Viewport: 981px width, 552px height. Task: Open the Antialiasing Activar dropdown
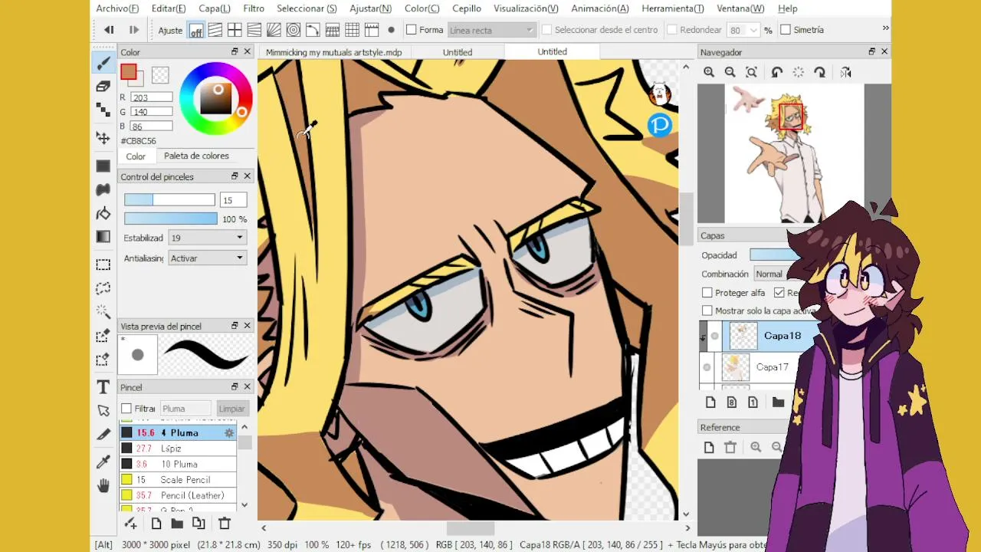(207, 258)
